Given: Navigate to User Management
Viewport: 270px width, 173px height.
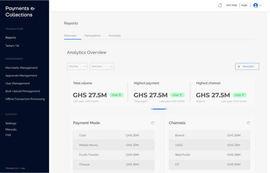Looking at the screenshot, I should point(17,83).
